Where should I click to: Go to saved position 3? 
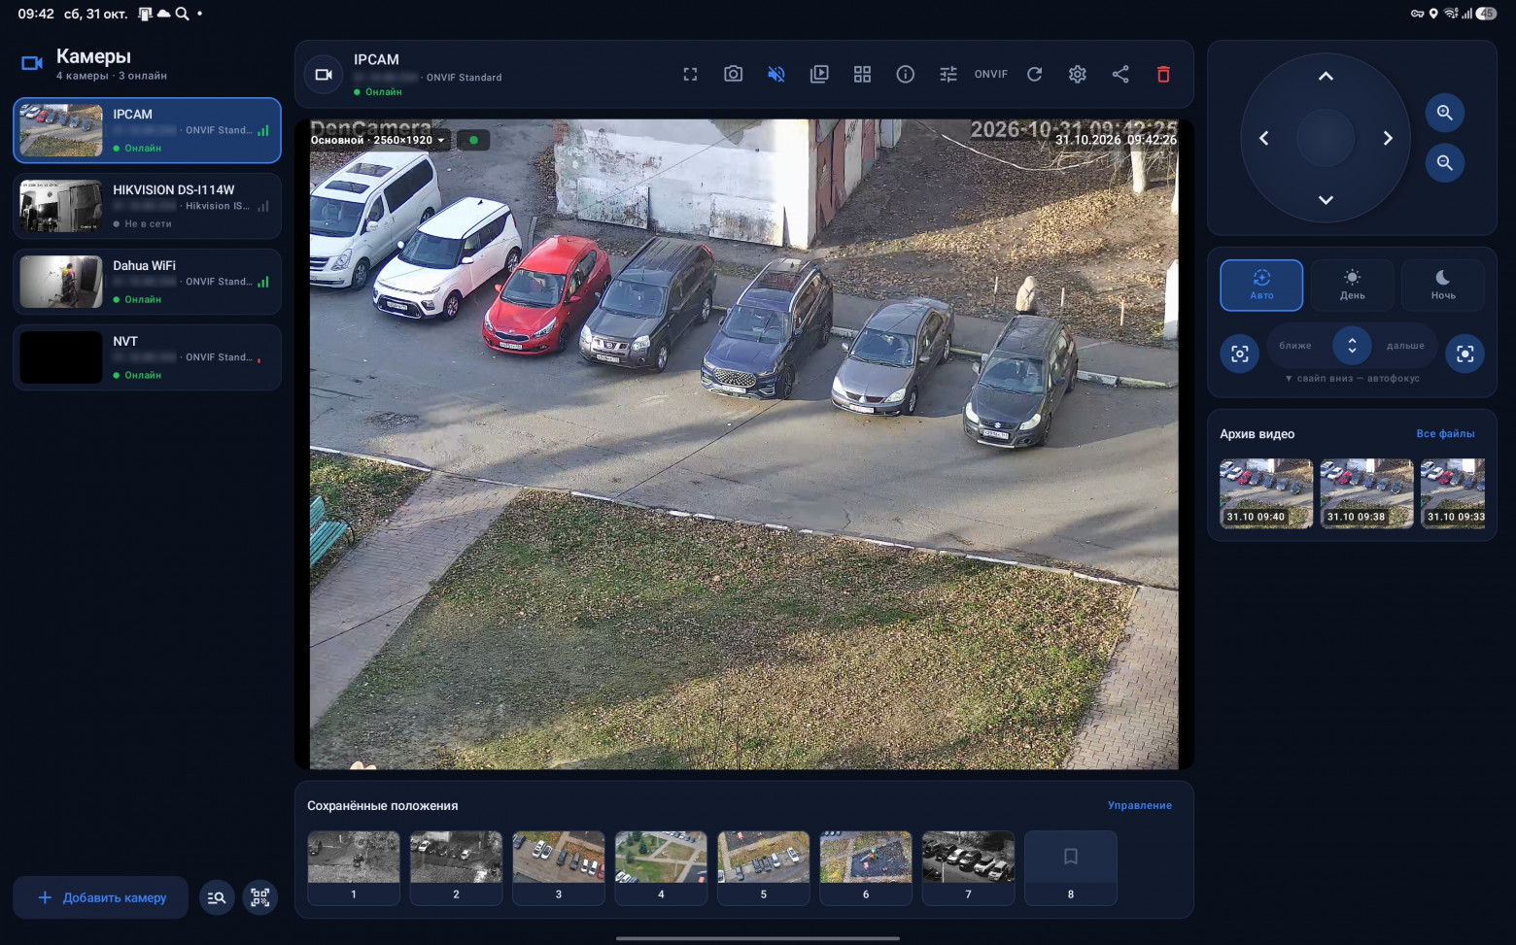pos(559,868)
